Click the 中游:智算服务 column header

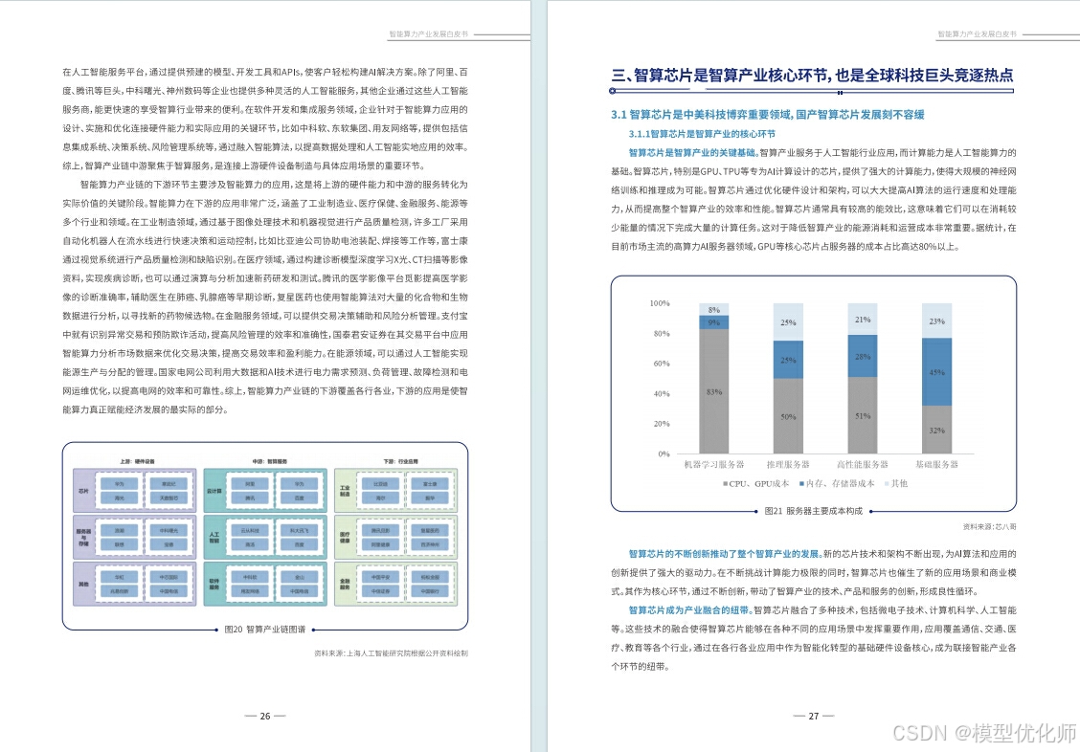[270, 462]
